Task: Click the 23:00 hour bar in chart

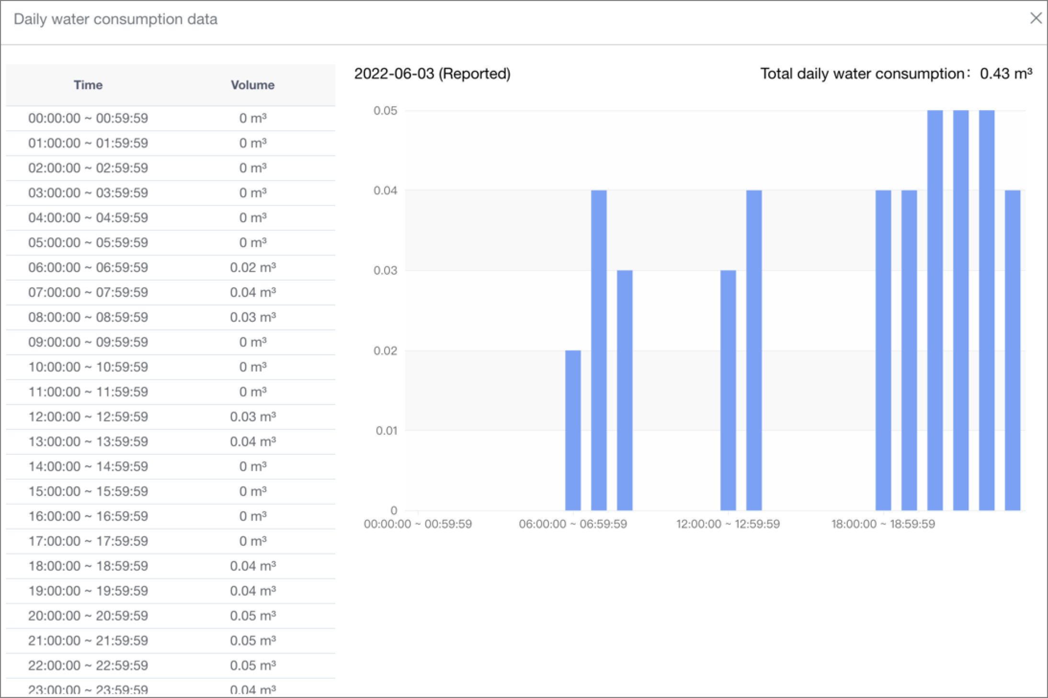Action: 1013,350
